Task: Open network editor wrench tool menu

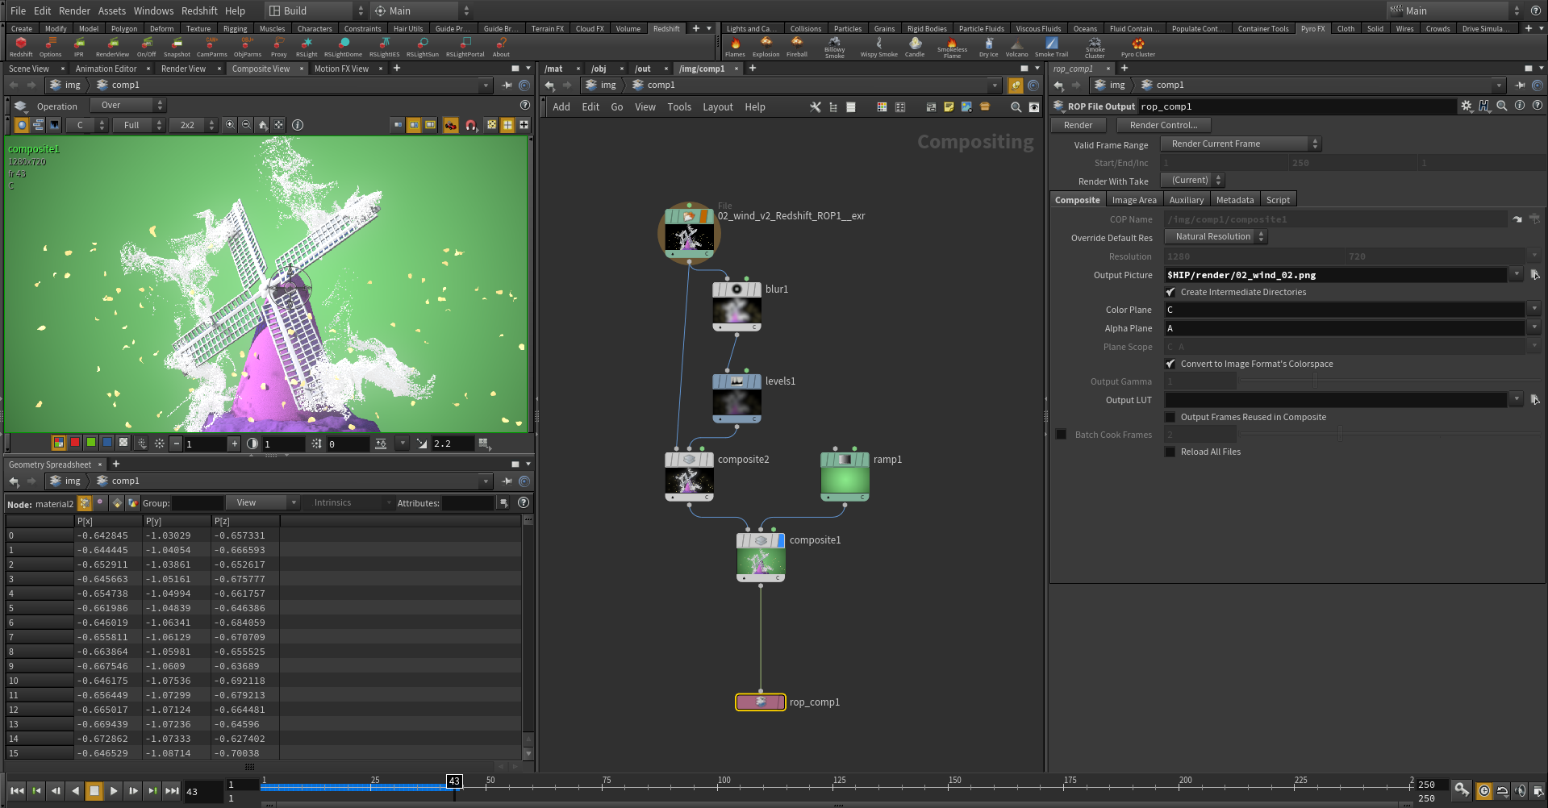Action: (x=816, y=106)
